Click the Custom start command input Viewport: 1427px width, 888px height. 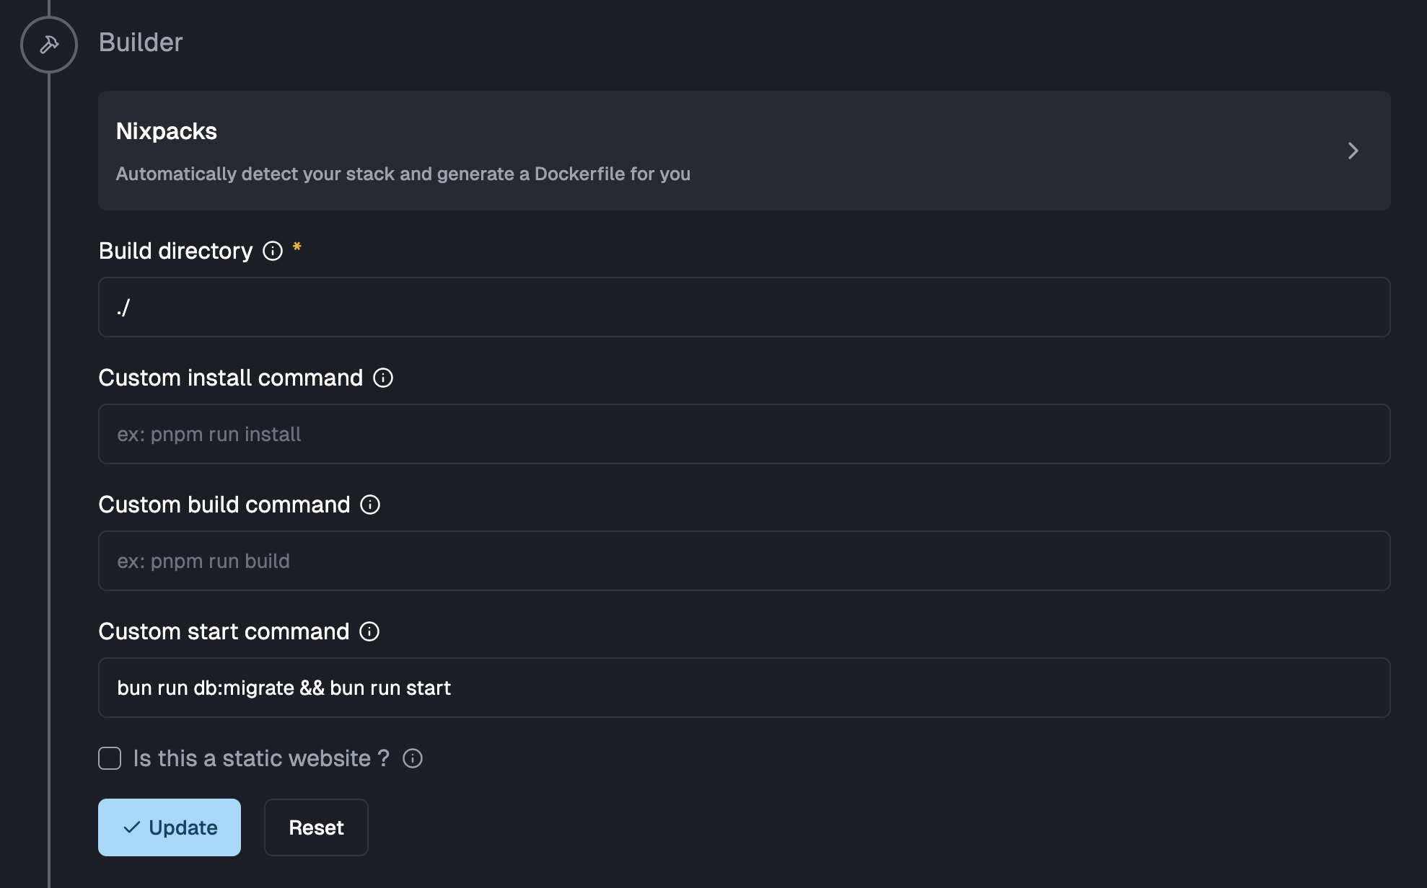point(744,688)
